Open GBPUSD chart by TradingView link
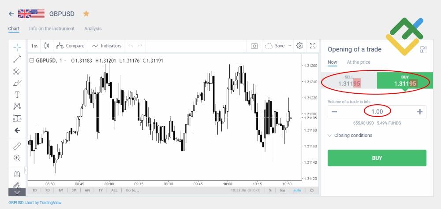441x209 pixels. coord(35,202)
